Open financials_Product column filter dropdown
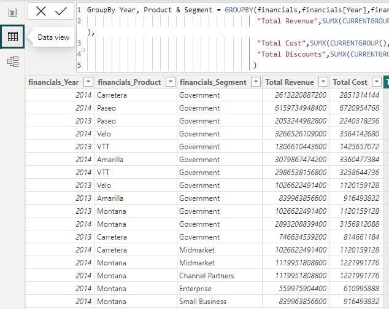Viewport: 389px width, 309px height. (x=171, y=82)
